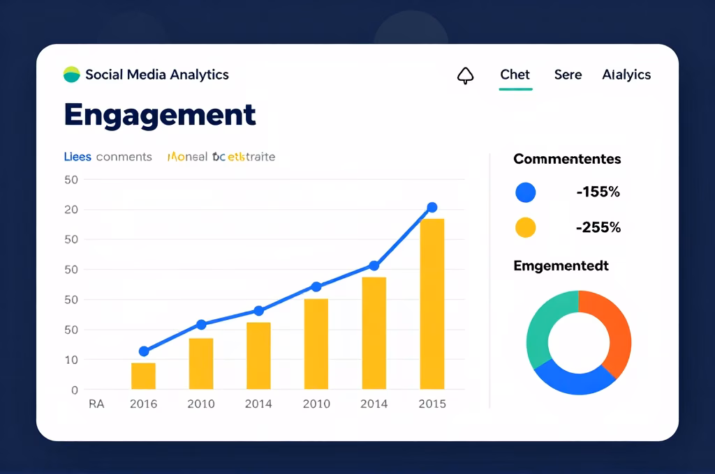The height and width of the screenshot is (474, 715).
Task: Toggle the Likes series in the legend
Action: tap(77, 157)
